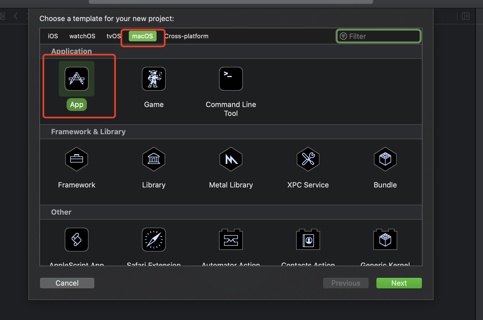Image resolution: width=483 pixels, height=320 pixels.
Task: Pick the Framework template icon
Action: pyautogui.click(x=77, y=159)
